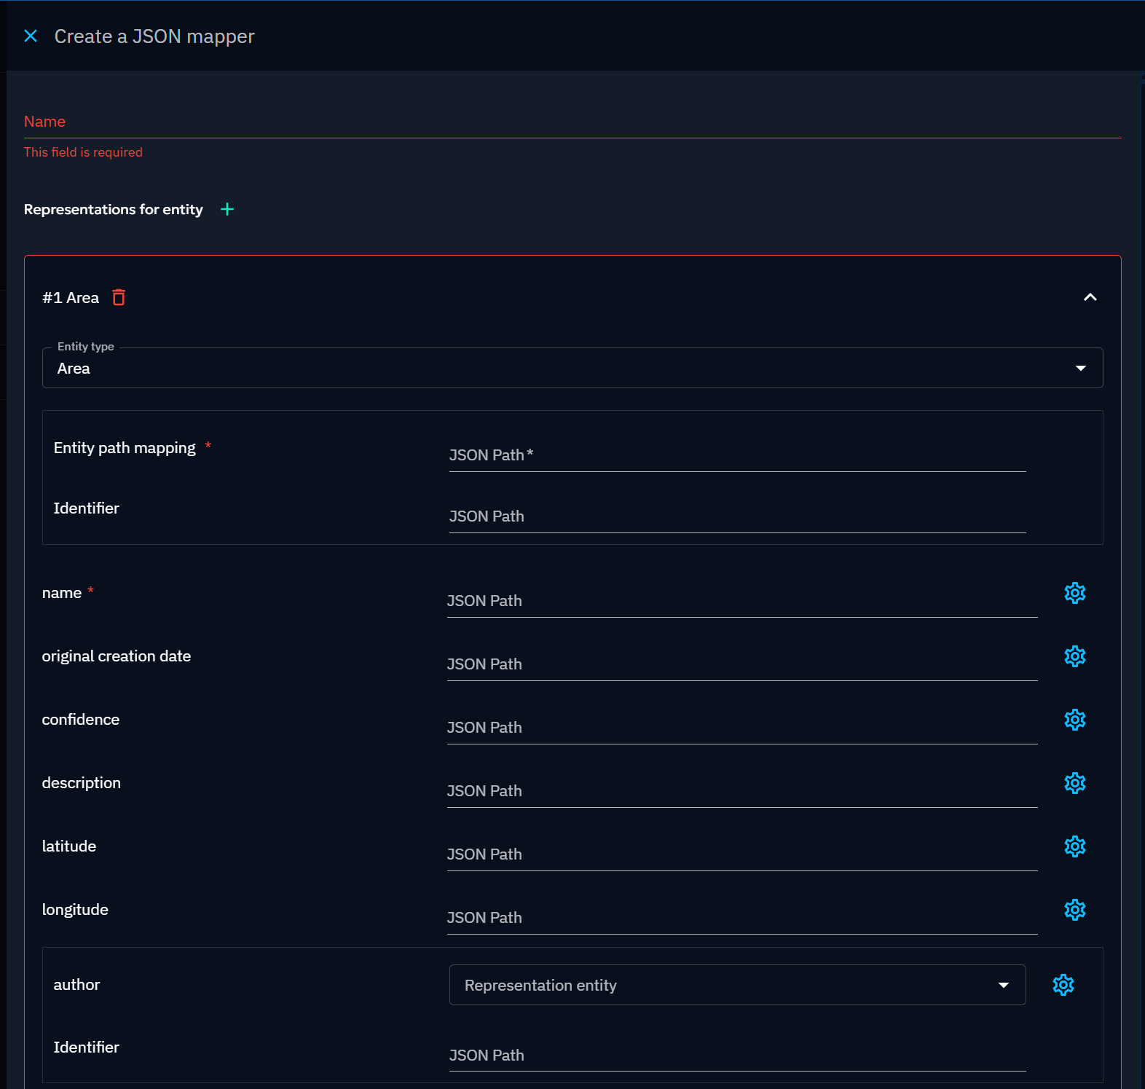Screen dimensions: 1145x1089
Task: Delete the #1 Area representation
Action: (x=119, y=297)
